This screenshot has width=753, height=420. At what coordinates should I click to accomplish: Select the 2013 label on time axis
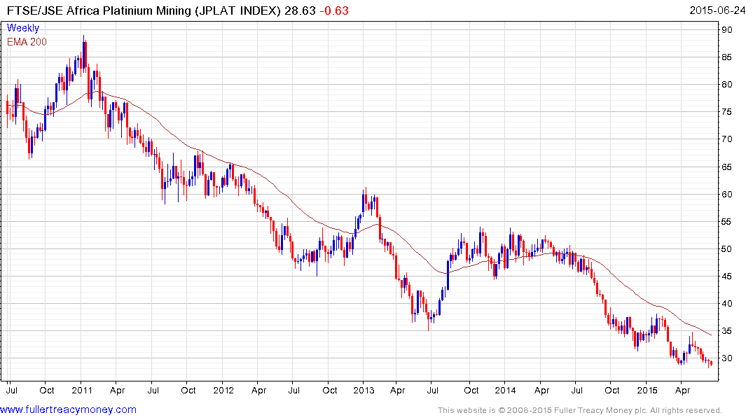pyautogui.click(x=364, y=389)
